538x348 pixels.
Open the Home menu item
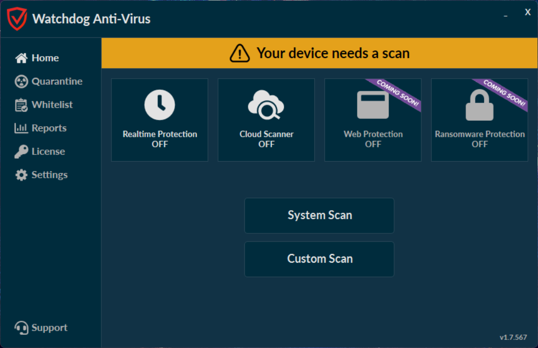[x=45, y=58]
